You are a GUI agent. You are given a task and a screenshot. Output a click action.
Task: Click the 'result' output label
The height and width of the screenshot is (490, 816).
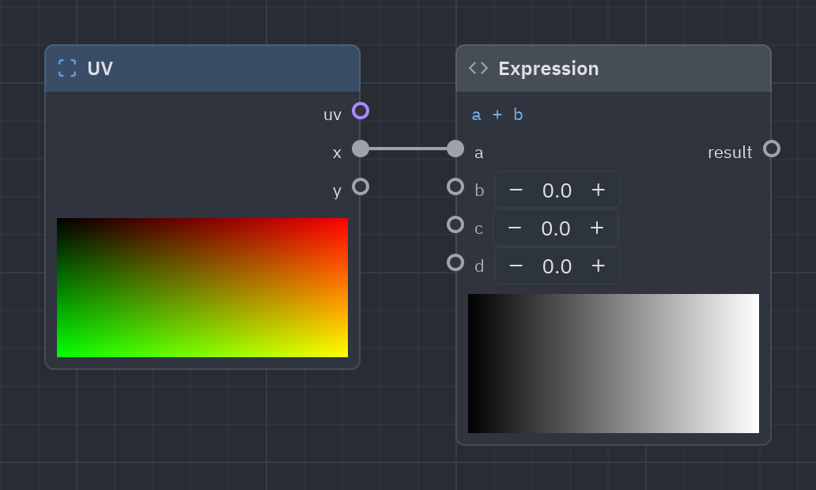(x=730, y=153)
